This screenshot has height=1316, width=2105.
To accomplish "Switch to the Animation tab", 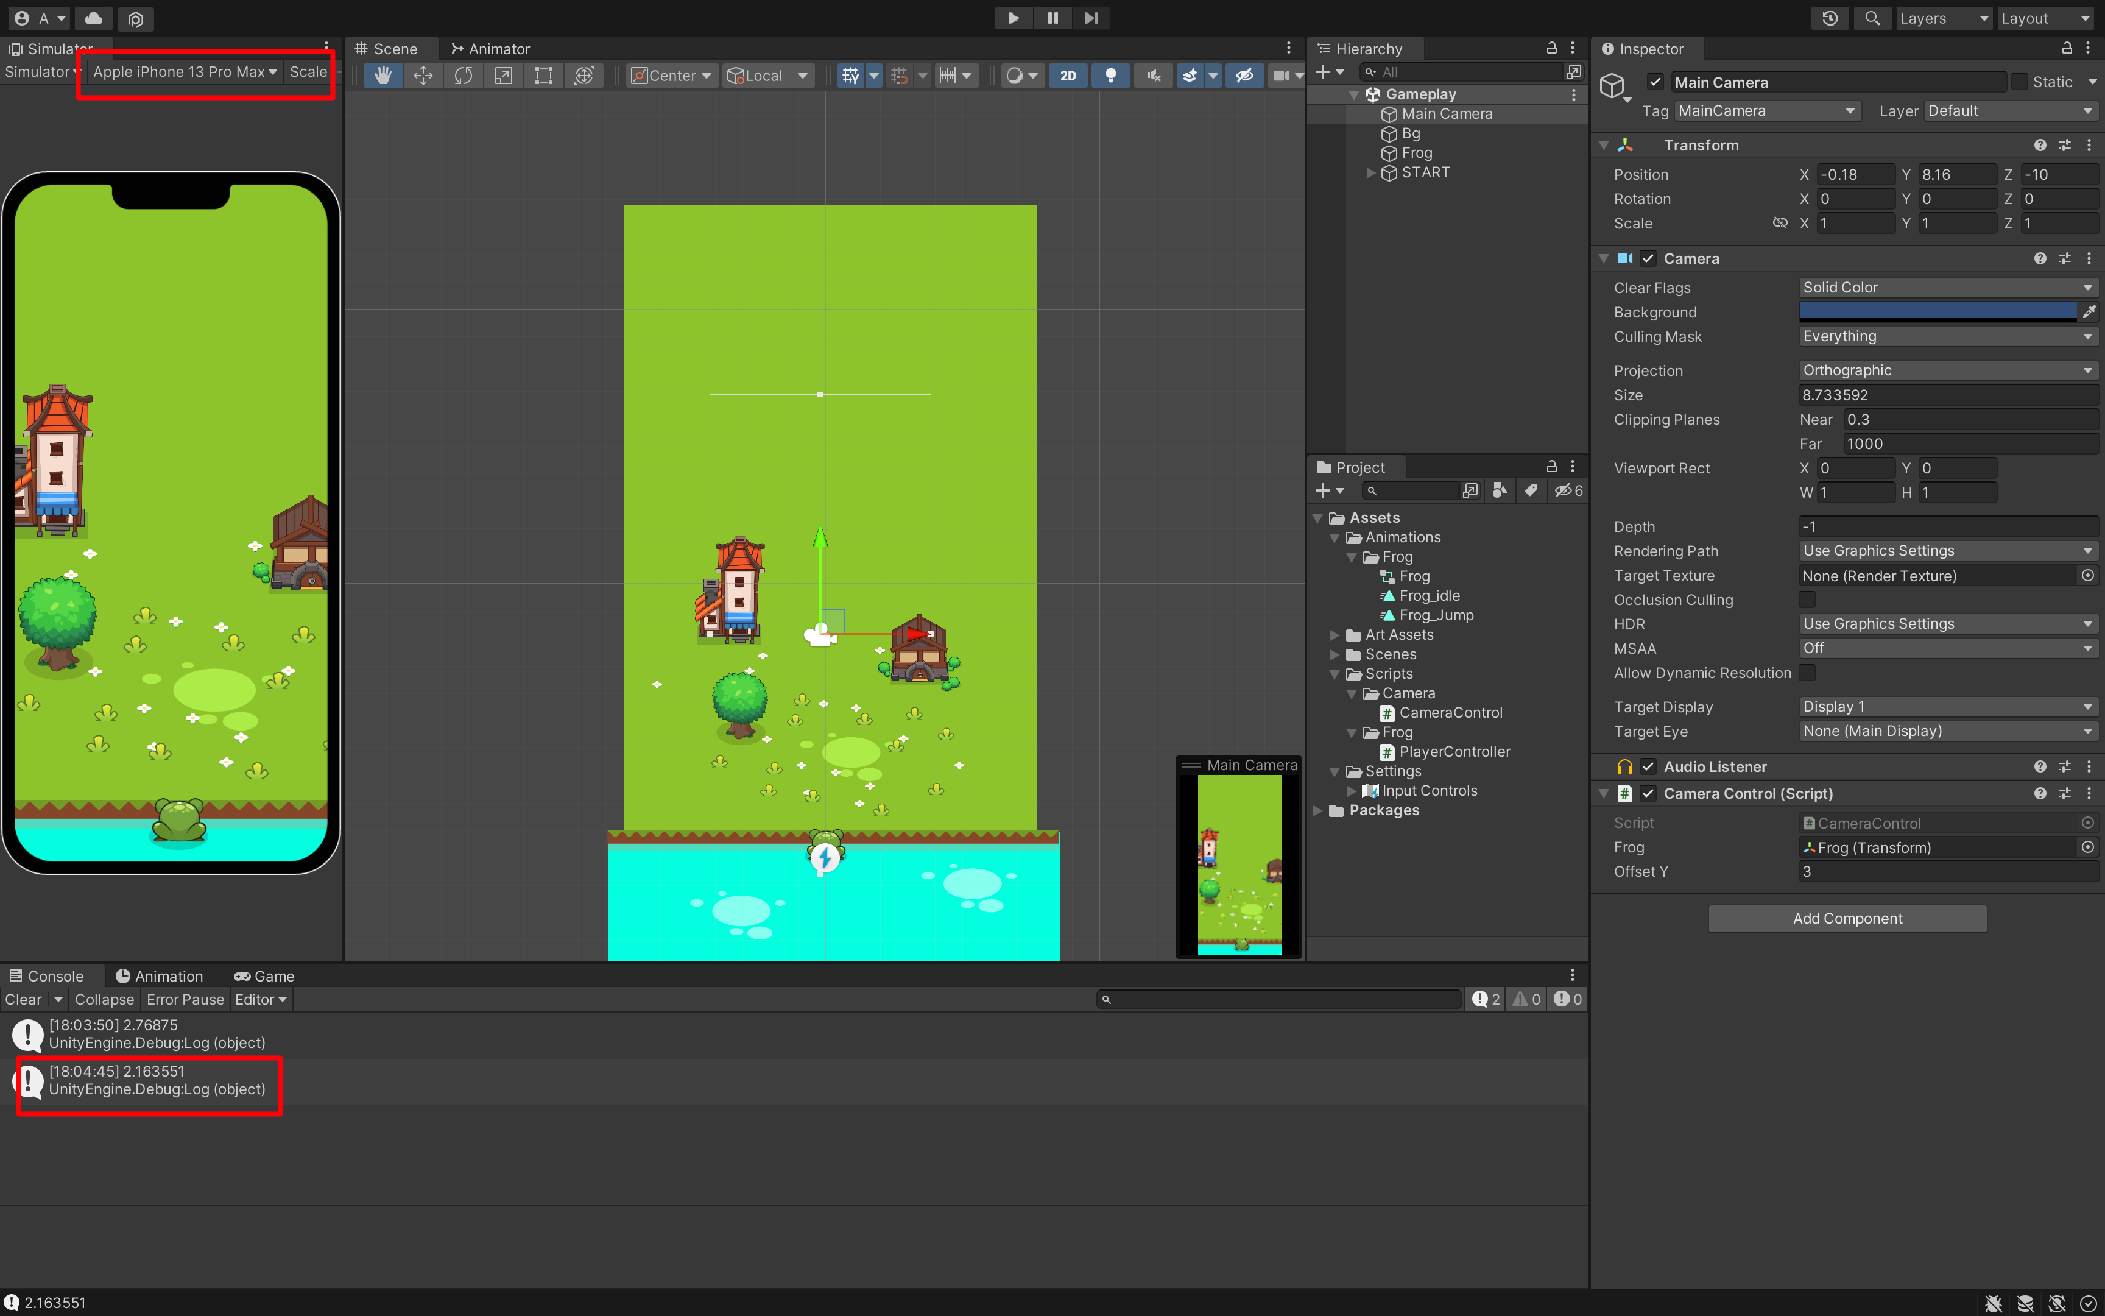I will [159, 975].
